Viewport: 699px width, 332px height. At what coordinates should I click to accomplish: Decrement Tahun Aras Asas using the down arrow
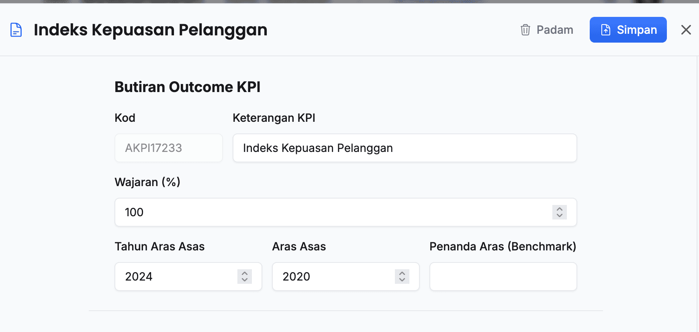245,280
